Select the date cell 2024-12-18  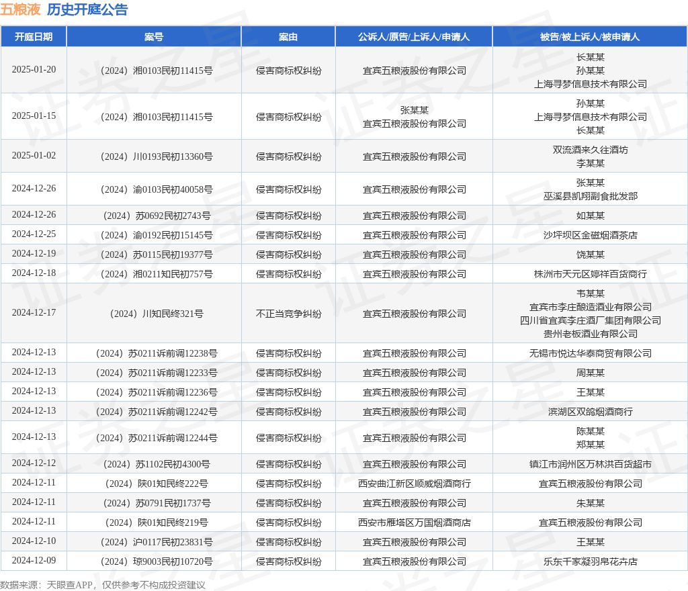34,273
